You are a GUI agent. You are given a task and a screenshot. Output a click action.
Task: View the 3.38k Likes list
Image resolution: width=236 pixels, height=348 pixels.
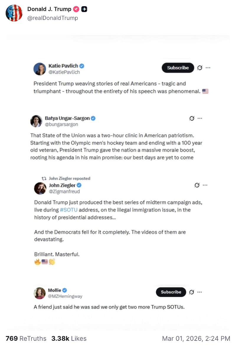pos(69,338)
